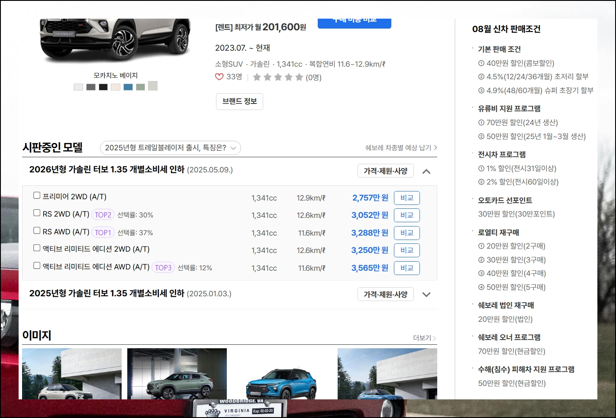Open the 브랜드 정보 button
This screenshot has height=418, width=616.
[239, 101]
